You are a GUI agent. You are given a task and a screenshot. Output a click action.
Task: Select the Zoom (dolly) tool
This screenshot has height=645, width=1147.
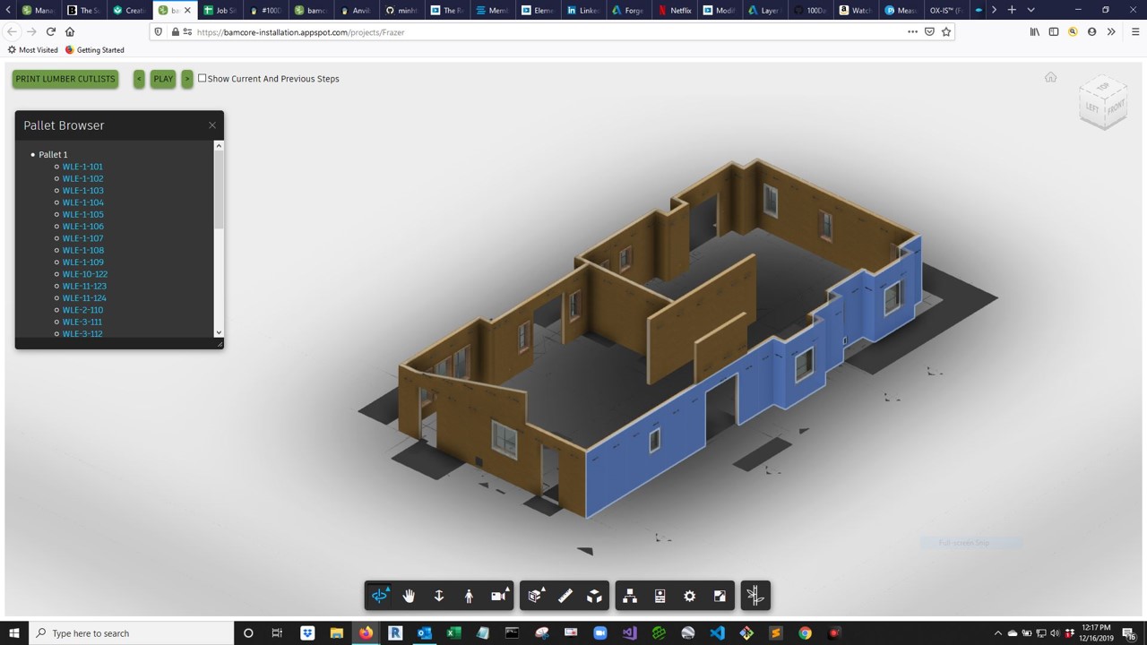pyautogui.click(x=439, y=596)
